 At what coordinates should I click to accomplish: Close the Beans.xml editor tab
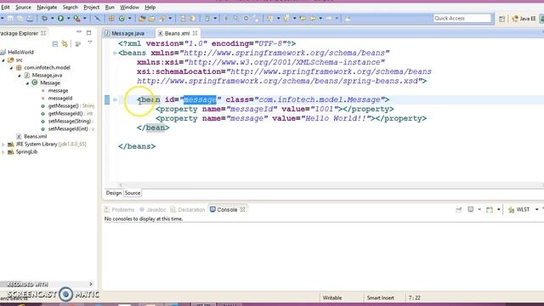coord(195,33)
